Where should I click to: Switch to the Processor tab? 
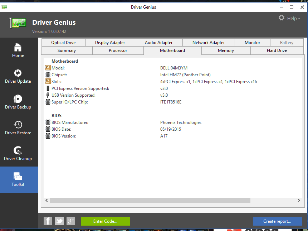point(118,50)
